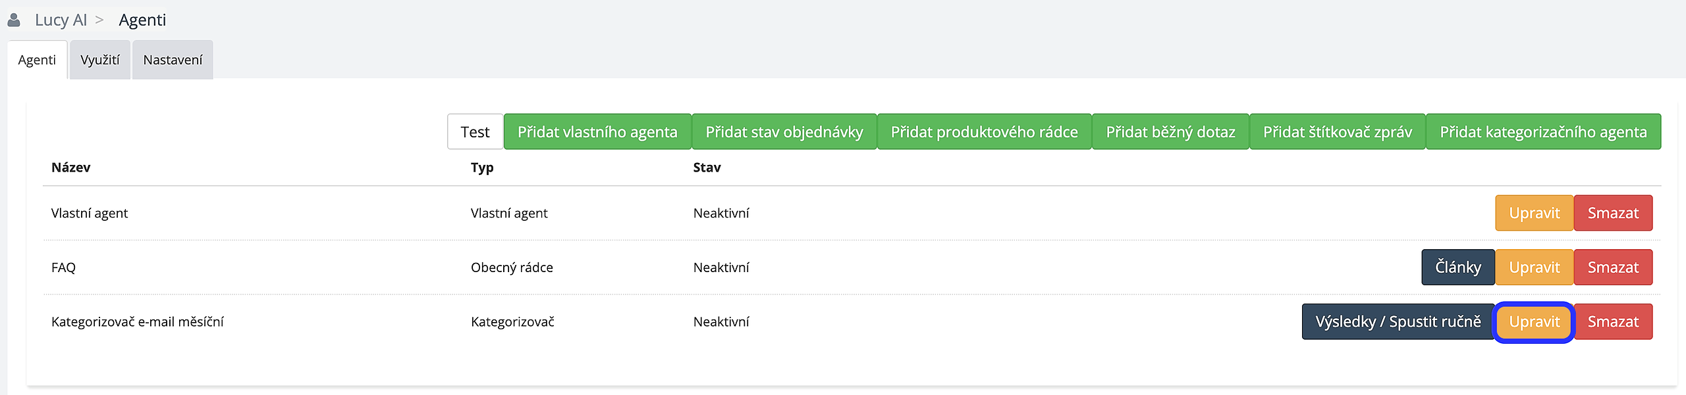
Task: Click Přidat běžný dotaz button
Action: click(x=1170, y=131)
